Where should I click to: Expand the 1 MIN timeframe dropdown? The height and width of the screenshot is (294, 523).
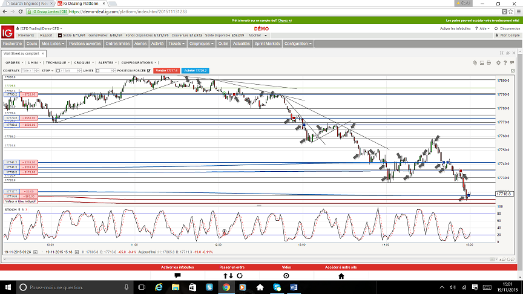point(34,62)
